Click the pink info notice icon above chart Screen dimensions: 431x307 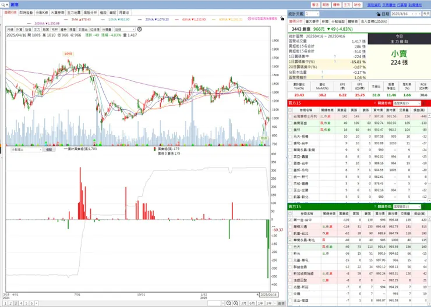click(x=250, y=19)
